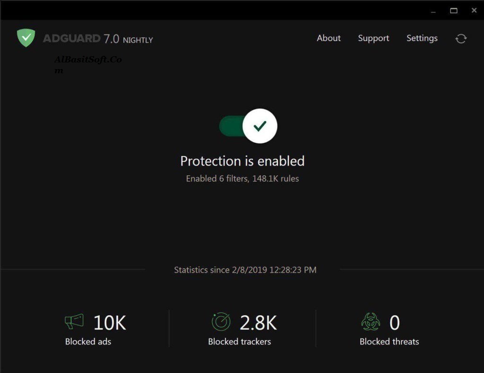This screenshot has height=373, width=484.
Task: Click the Blocked trackers label
Action: (x=240, y=341)
